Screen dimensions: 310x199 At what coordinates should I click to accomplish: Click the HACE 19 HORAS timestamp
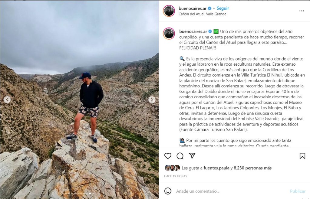[x=176, y=176]
